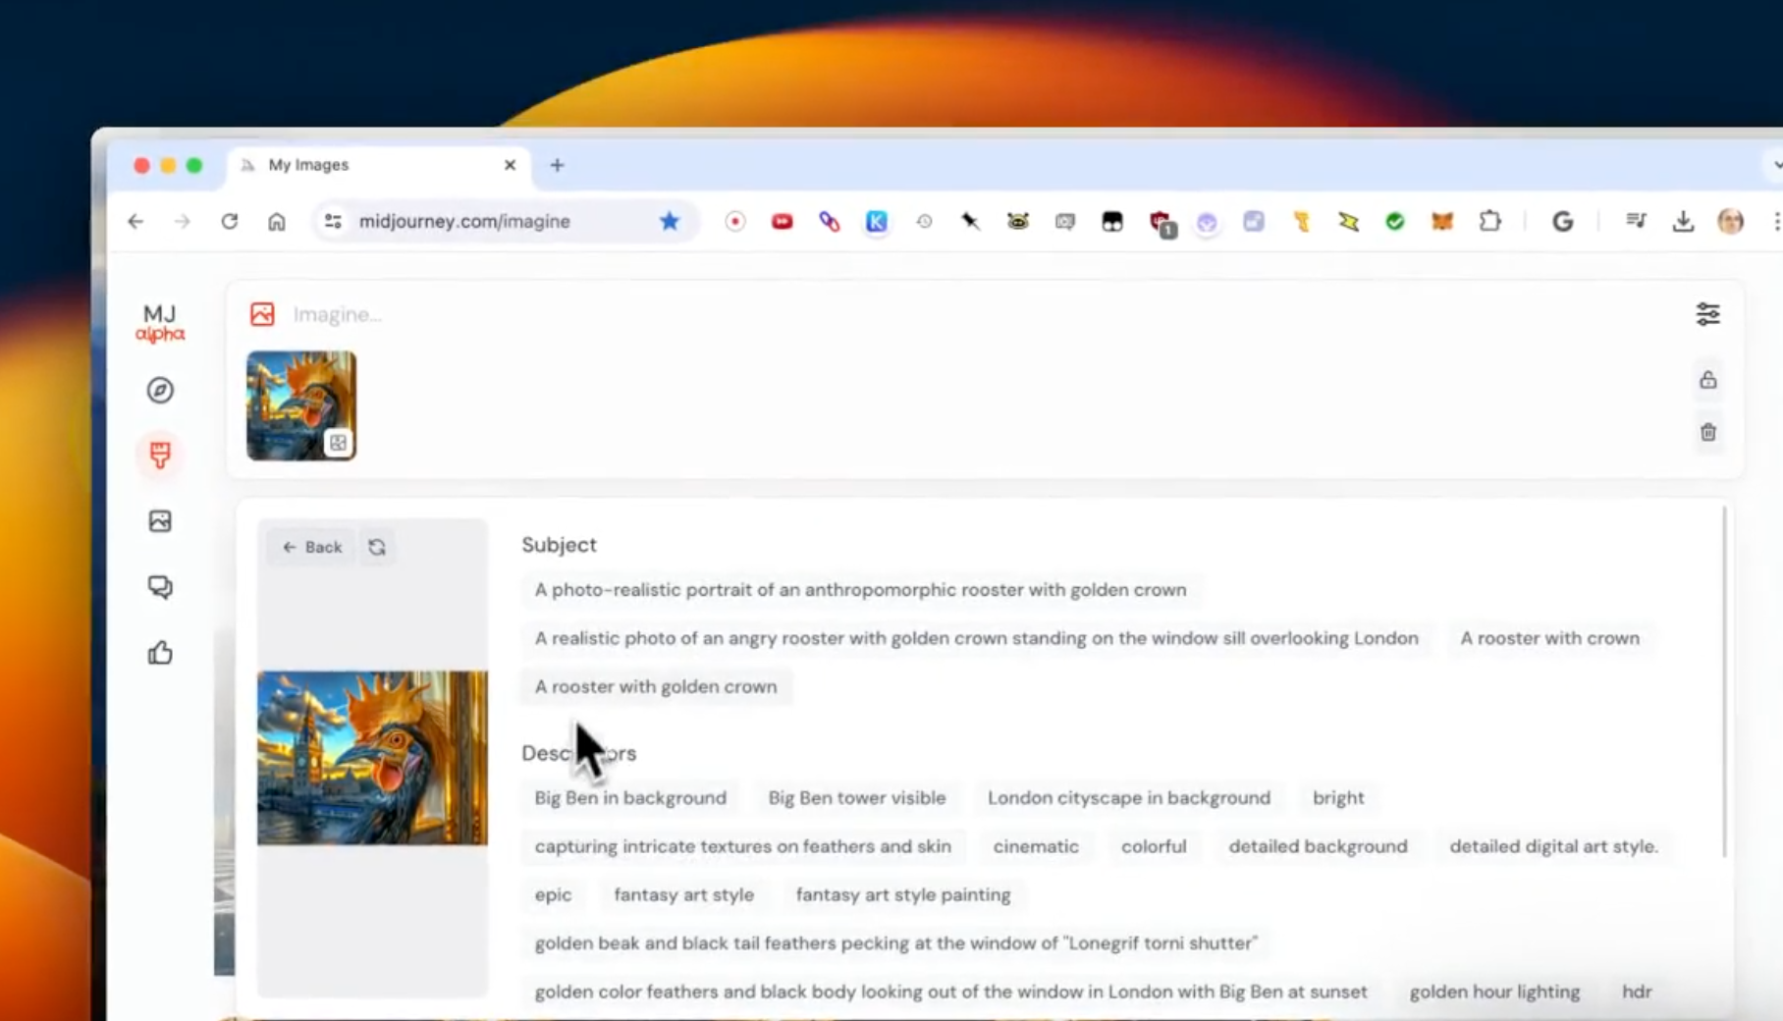Select the 'fantasy art style' chip
Viewport: 1783px width, 1021px height.
(x=683, y=894)
